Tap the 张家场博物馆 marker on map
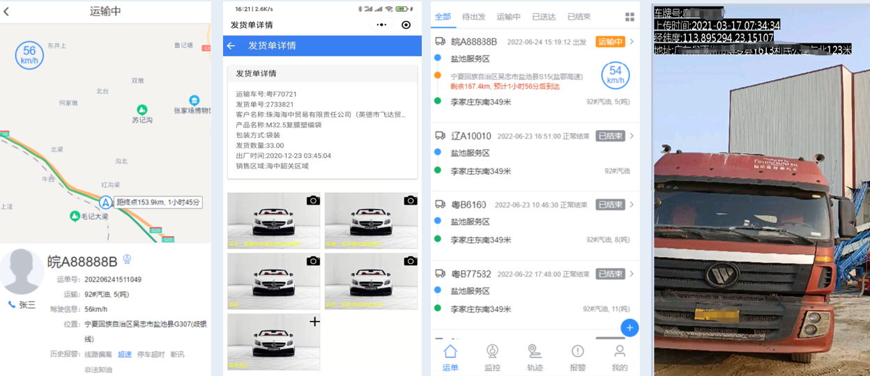 pos(194,101)
